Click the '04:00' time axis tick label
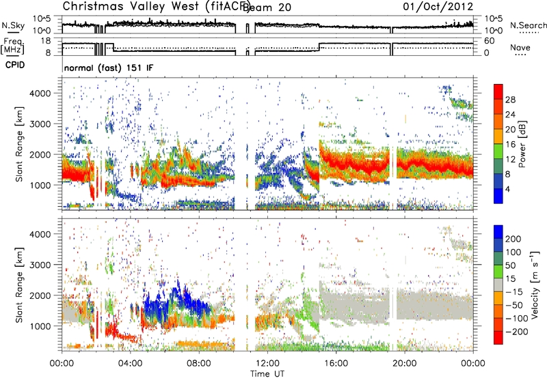 coord(131,364)
